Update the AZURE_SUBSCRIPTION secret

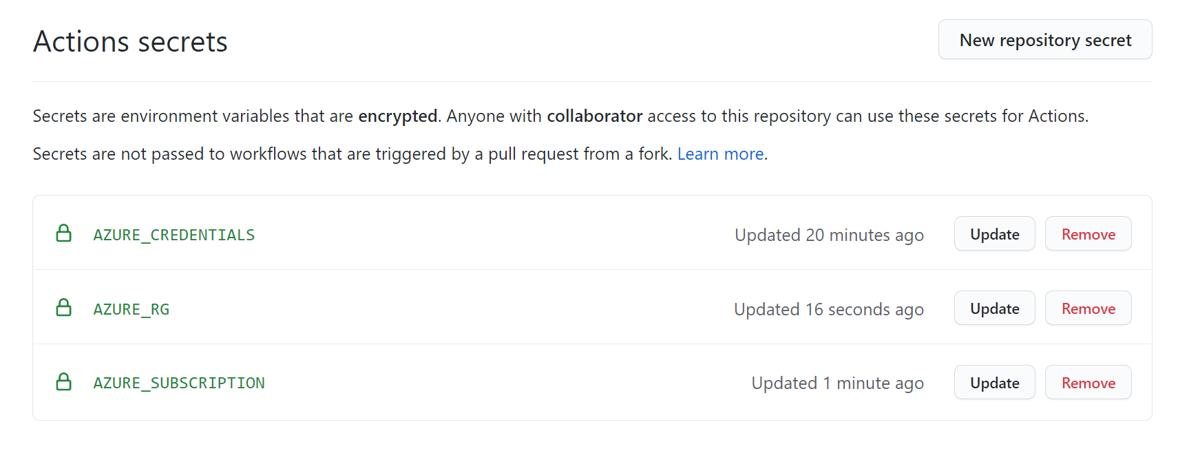[994, 383]
